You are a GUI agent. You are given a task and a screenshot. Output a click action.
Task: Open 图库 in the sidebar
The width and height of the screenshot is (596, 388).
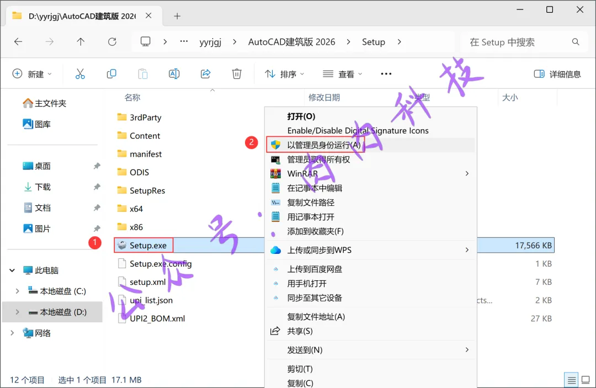(x=37, y=124)
